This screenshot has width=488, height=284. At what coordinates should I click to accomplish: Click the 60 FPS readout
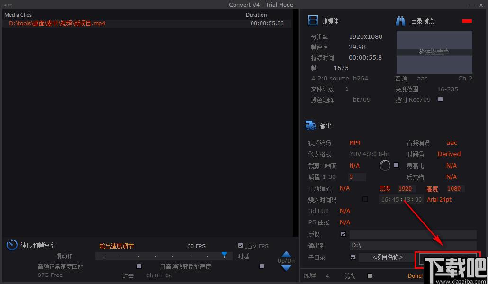(x=196, y=246)
